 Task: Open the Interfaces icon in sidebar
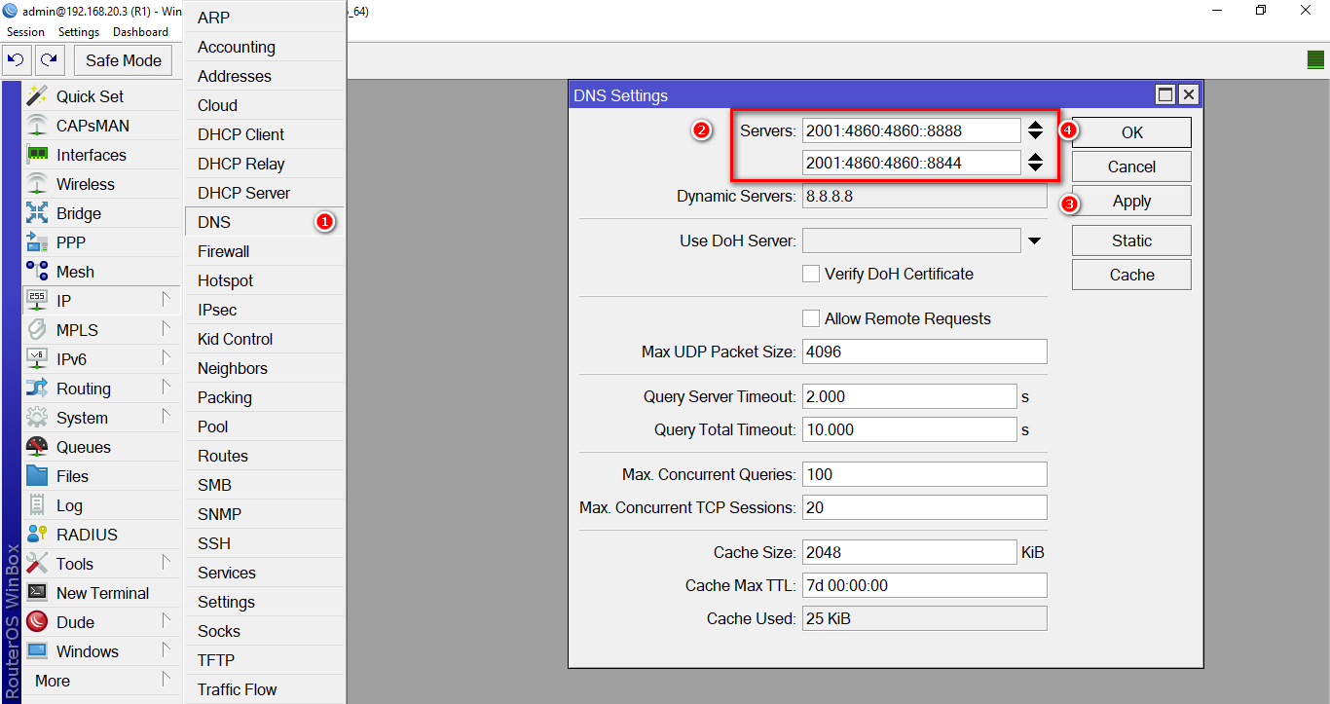pyautogui.click(x=37, y=155)
